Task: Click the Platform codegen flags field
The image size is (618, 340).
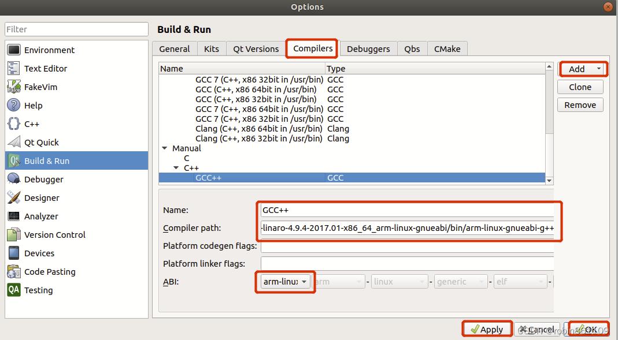Action: coord(407,246)
